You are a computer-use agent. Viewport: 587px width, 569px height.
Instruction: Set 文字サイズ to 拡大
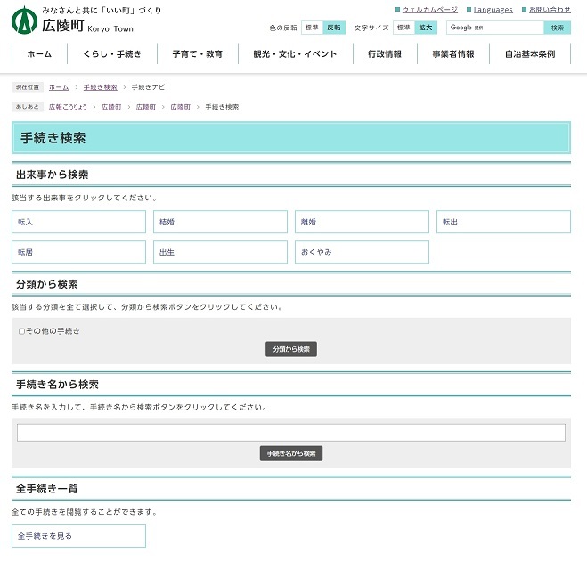426,28
